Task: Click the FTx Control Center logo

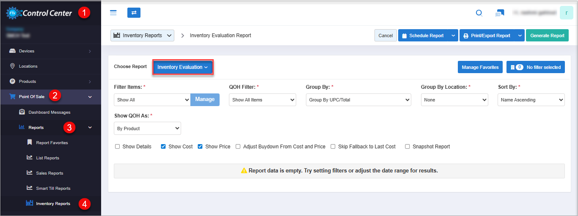Action: tap(39, 13)
